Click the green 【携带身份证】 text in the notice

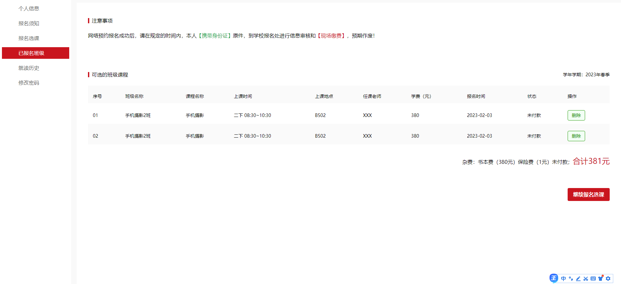(x=215, y=36)
